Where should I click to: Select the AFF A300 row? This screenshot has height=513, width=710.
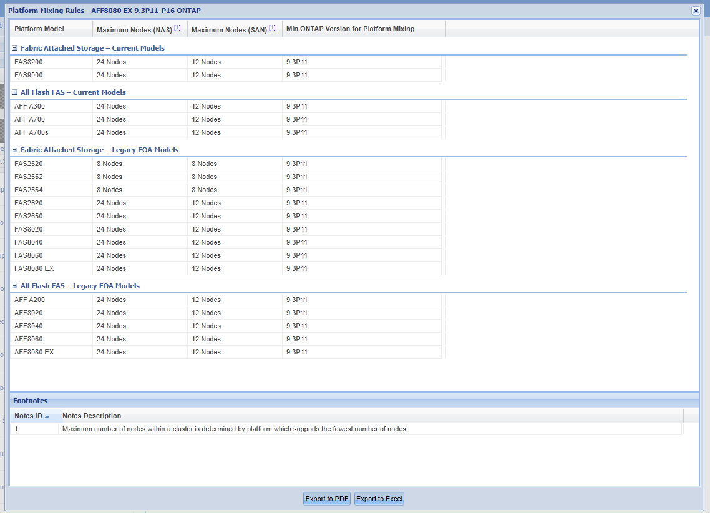pyautogui.click(x=225, y=106)
